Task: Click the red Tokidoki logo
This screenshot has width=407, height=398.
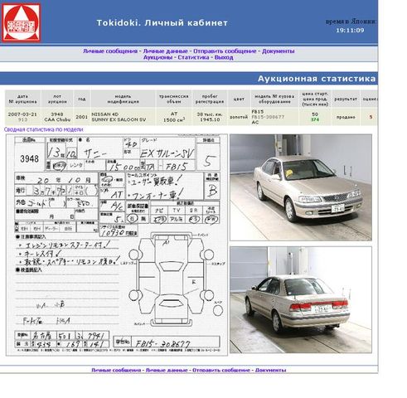Action: point(21,22)
